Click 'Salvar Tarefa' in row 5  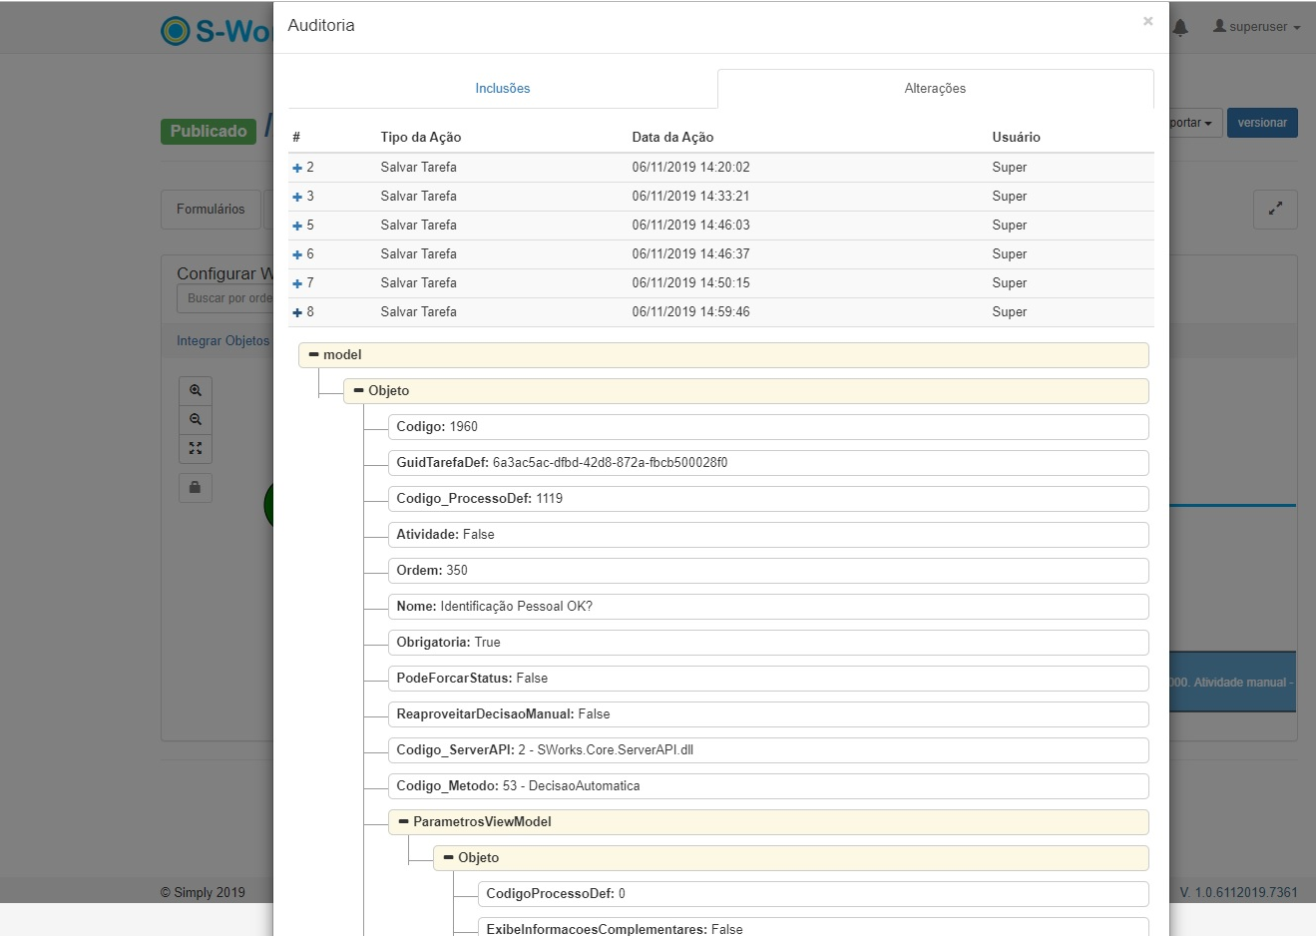point(419,226)
